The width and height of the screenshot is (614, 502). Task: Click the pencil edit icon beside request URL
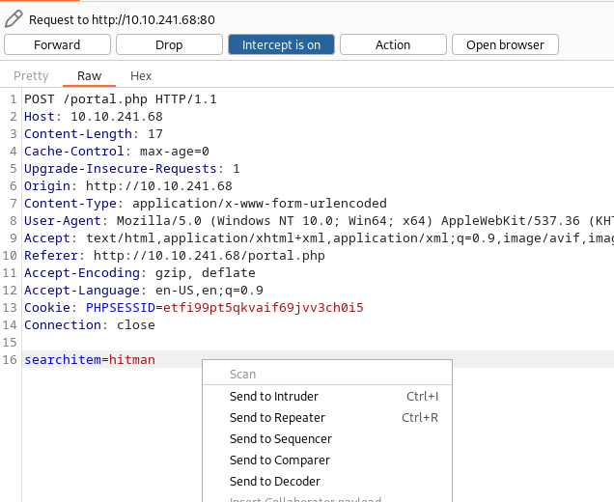14,18
